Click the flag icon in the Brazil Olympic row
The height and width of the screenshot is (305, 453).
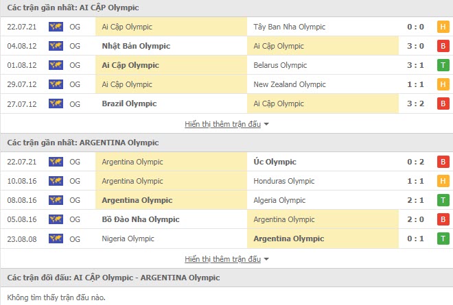tap(56, 104)
